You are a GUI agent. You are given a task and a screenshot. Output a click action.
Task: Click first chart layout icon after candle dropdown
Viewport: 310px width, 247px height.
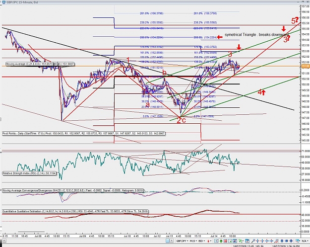[216, 241]
